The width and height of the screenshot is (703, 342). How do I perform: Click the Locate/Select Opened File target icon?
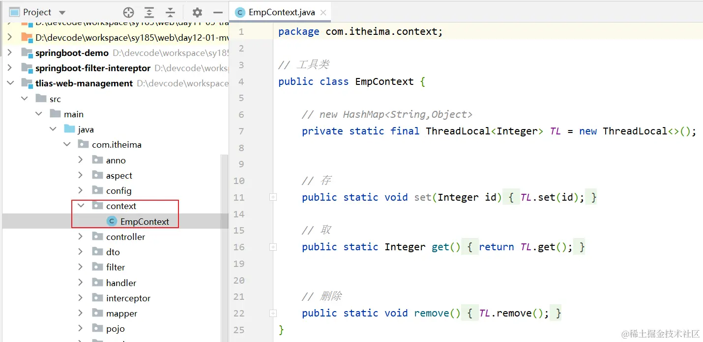pos(128,12)
